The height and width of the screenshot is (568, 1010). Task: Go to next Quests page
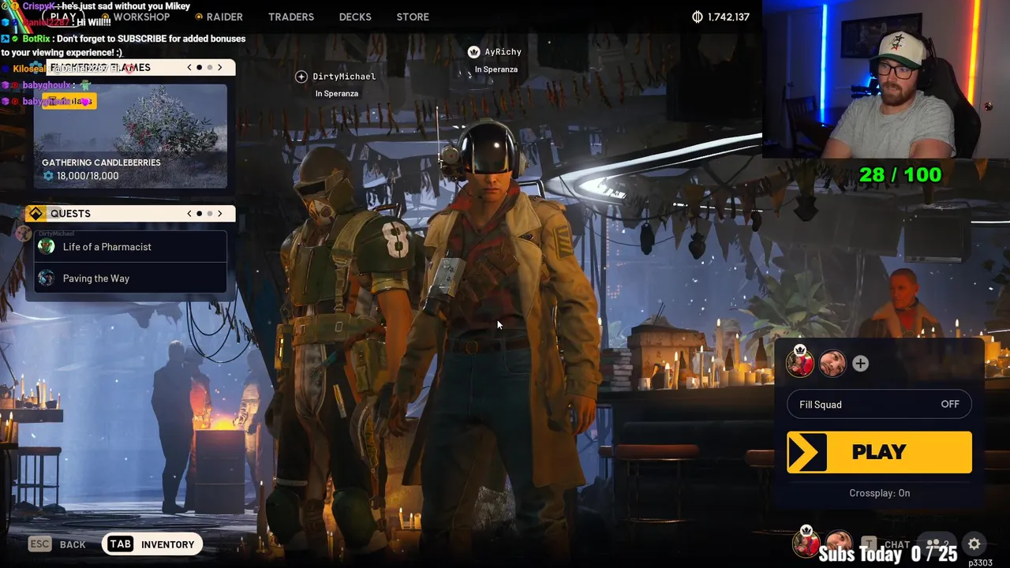220,214
